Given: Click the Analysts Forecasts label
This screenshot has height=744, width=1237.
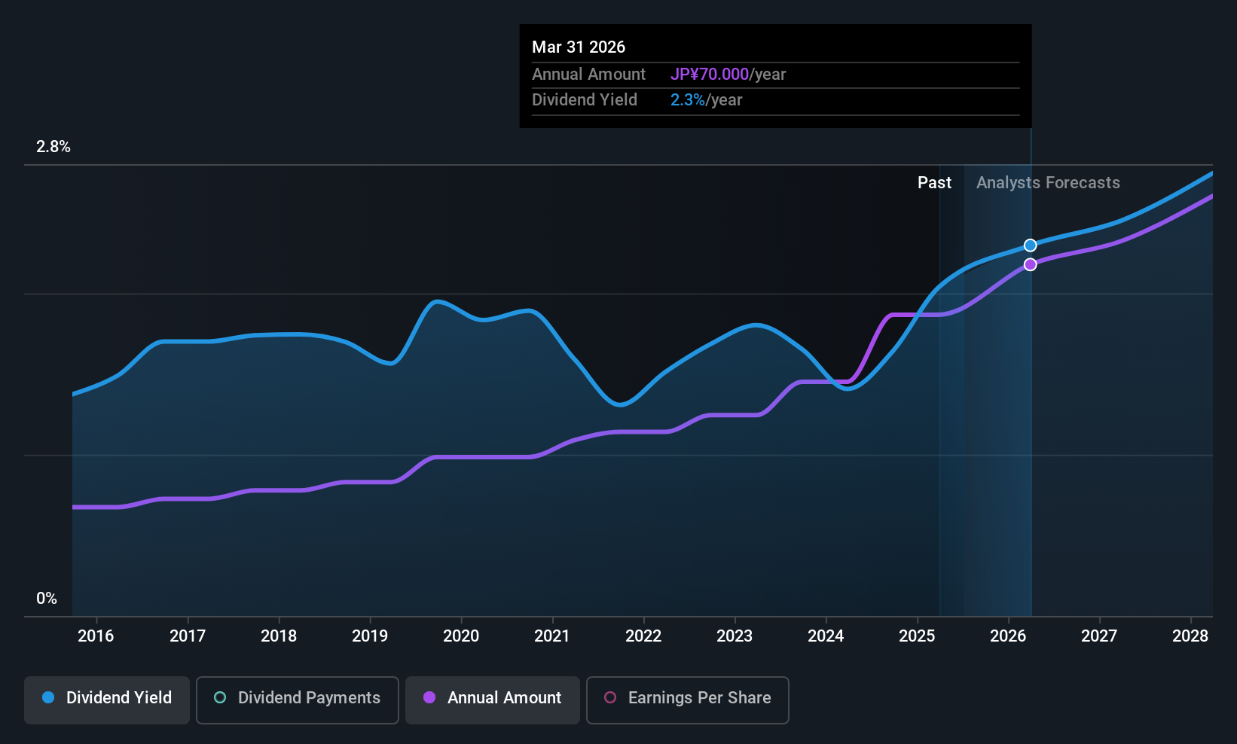Looking at the screenshot, I should coord(1048,183).
